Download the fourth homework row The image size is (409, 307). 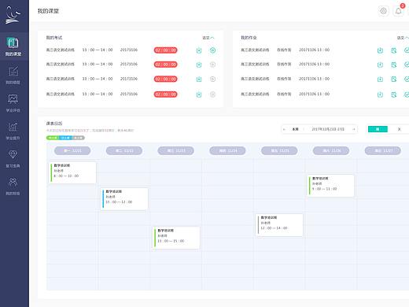[380, 94]
